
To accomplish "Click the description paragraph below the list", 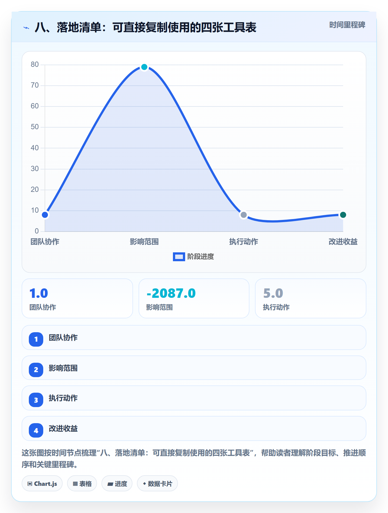I will tap(194, 459).
